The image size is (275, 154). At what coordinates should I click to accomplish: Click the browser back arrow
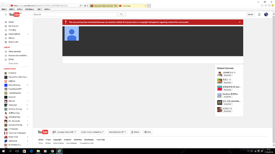point(3,6)
